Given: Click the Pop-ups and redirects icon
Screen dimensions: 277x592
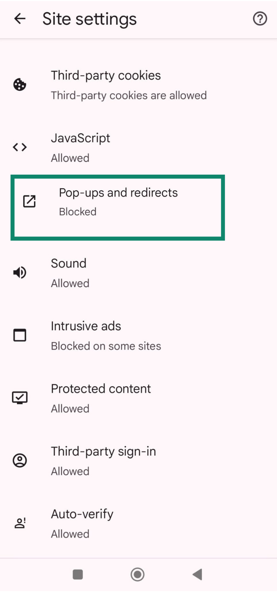Looking at the screenshot, I should 29,202.
